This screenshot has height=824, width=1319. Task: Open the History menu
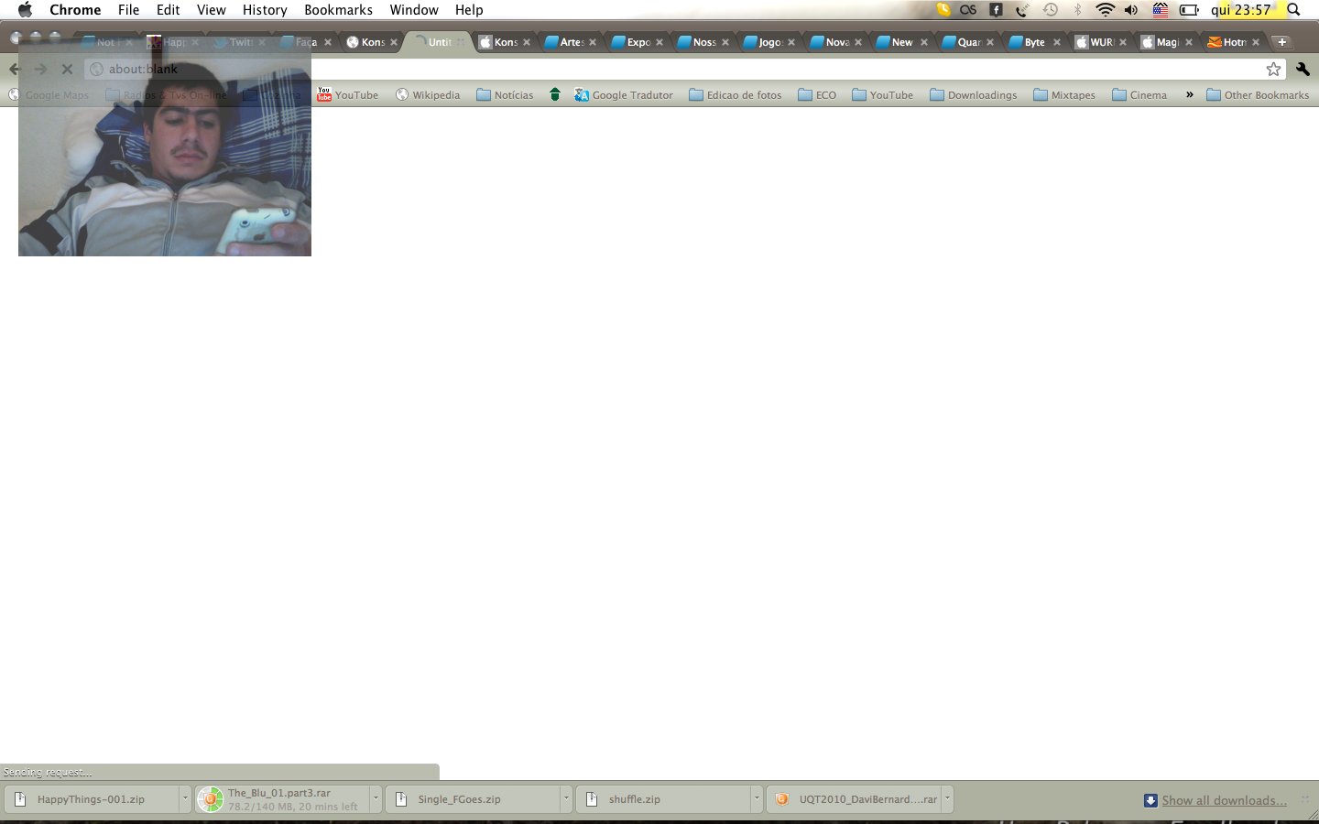click(x=265, y=10)
